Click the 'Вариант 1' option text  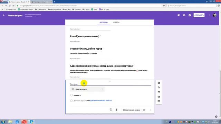click(77, 95)
